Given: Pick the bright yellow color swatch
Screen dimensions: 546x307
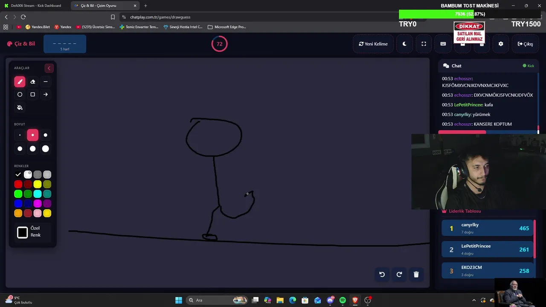Looking at the screenshot, I should point(38,184).
